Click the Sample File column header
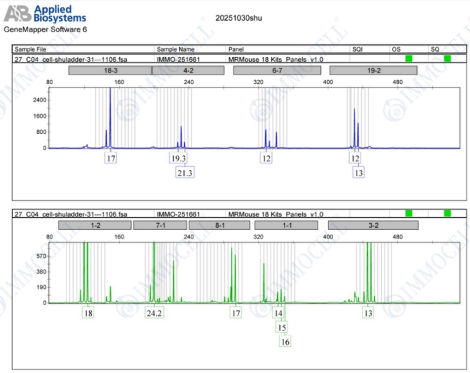This screenshot has width=470, height=373. 31,49
